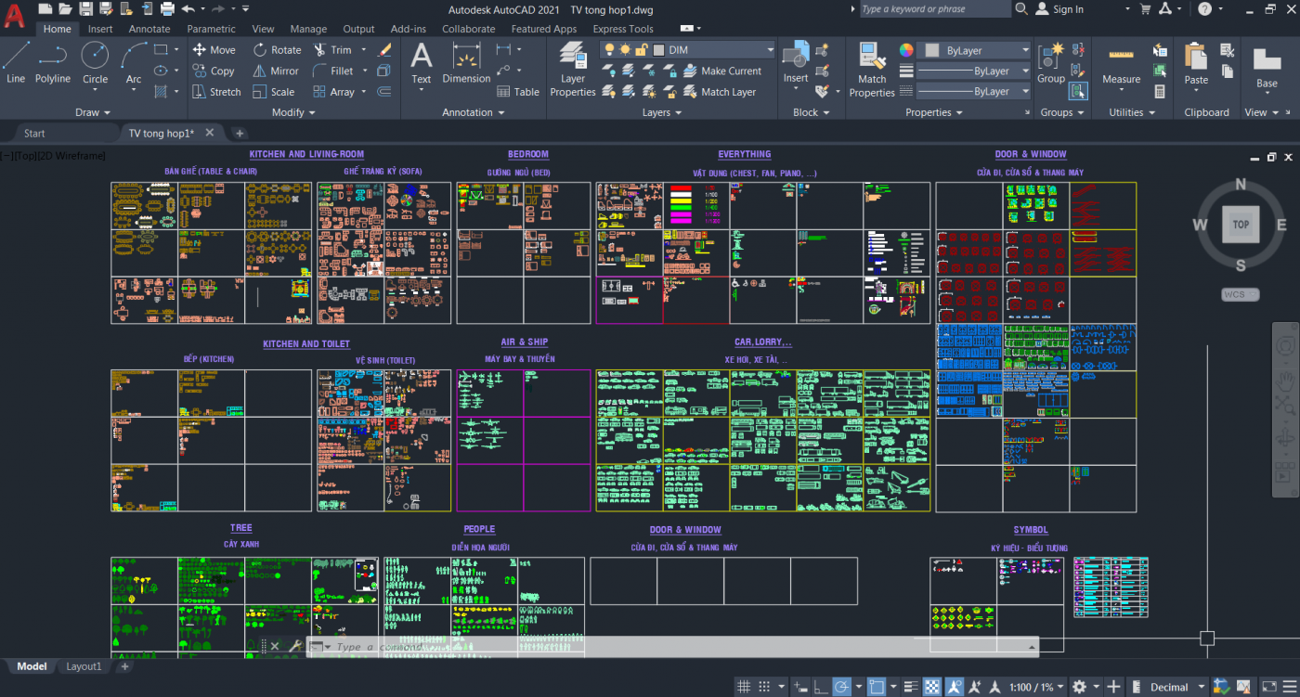The width and height of the screenshot is (1300, 697).
Task: Click the Make Current layer button
Action: (721, 71)
